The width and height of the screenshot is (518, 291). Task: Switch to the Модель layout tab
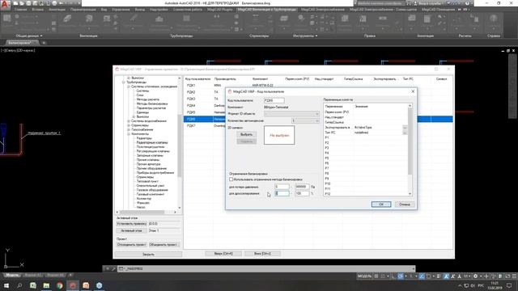pyautogui.click(x=13, y=275)
